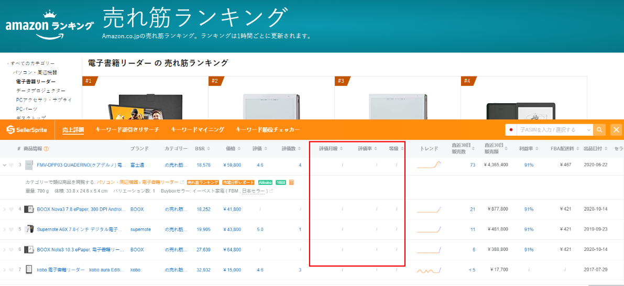Open external link icon after 日本セラー
The image size is (624, 286).
[271, 191]
